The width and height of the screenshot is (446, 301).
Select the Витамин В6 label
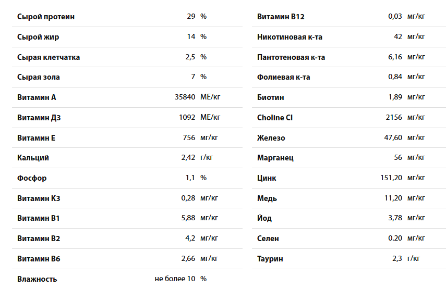point(39,259)
